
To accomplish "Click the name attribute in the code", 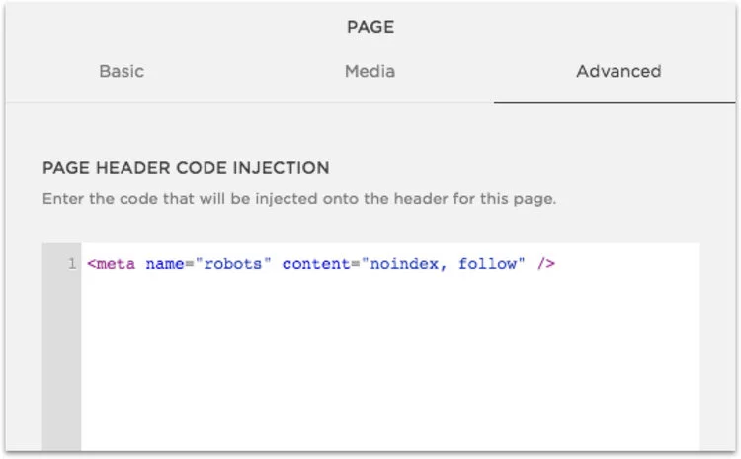I will click(x=164, y=265).
